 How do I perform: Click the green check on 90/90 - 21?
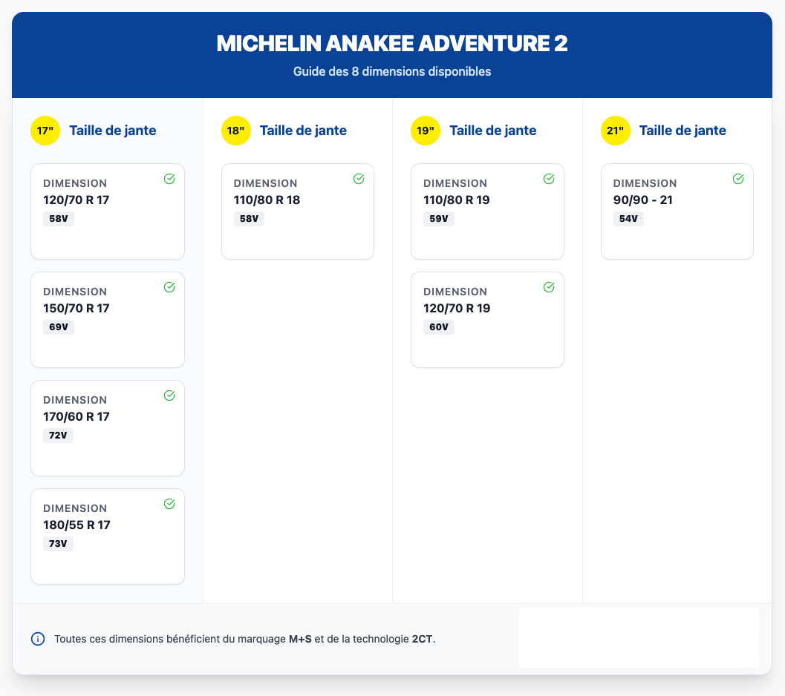pyautogui.click(x=738, y=179)
